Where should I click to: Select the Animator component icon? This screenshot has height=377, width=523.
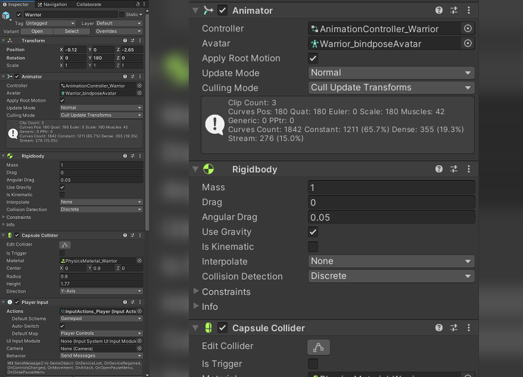(x=208, y=10)
